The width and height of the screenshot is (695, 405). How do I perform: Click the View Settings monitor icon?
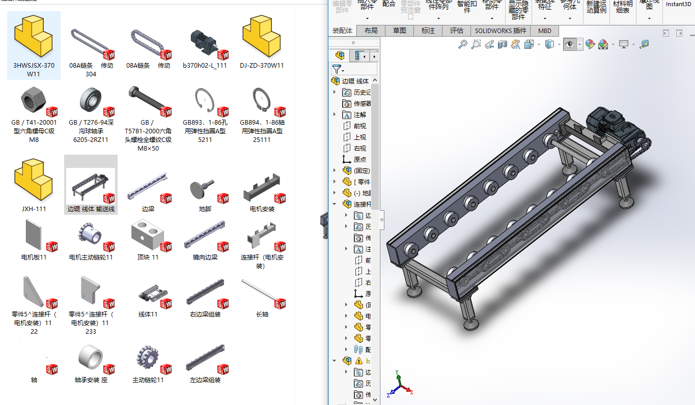pyautogui.click(x=624, y=45)
